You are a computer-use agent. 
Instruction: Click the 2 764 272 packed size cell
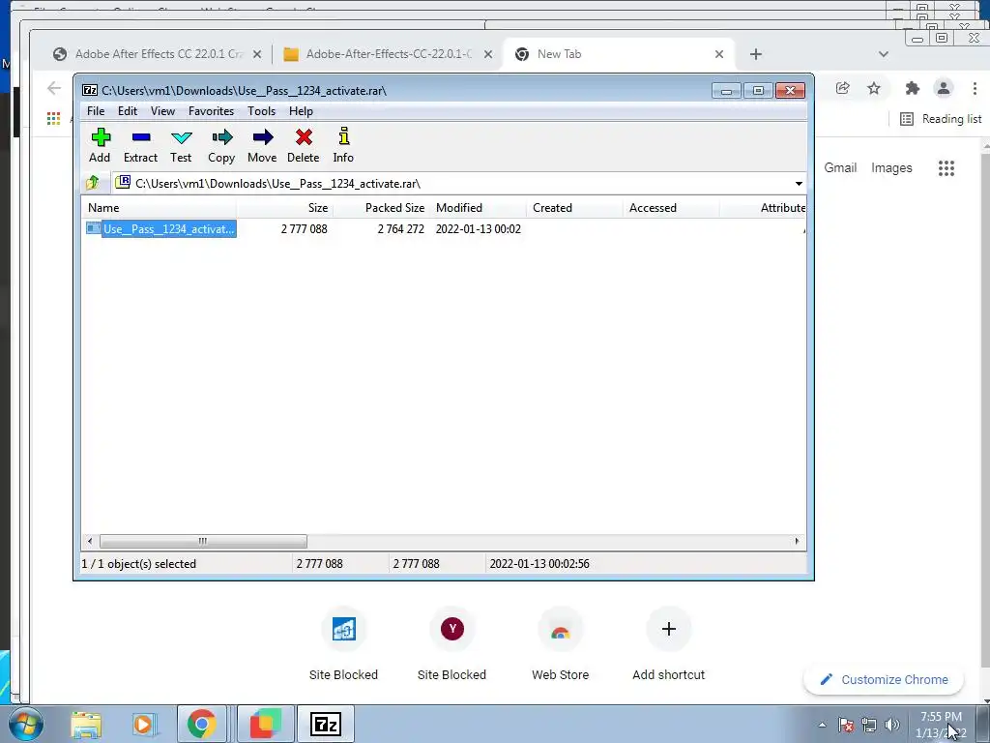[x=400, y=229]
